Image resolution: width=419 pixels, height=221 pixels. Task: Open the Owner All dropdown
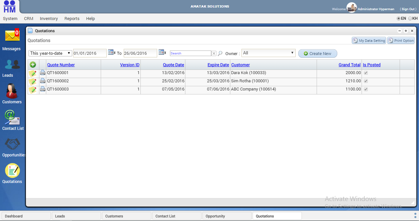[x=269, y=53]
